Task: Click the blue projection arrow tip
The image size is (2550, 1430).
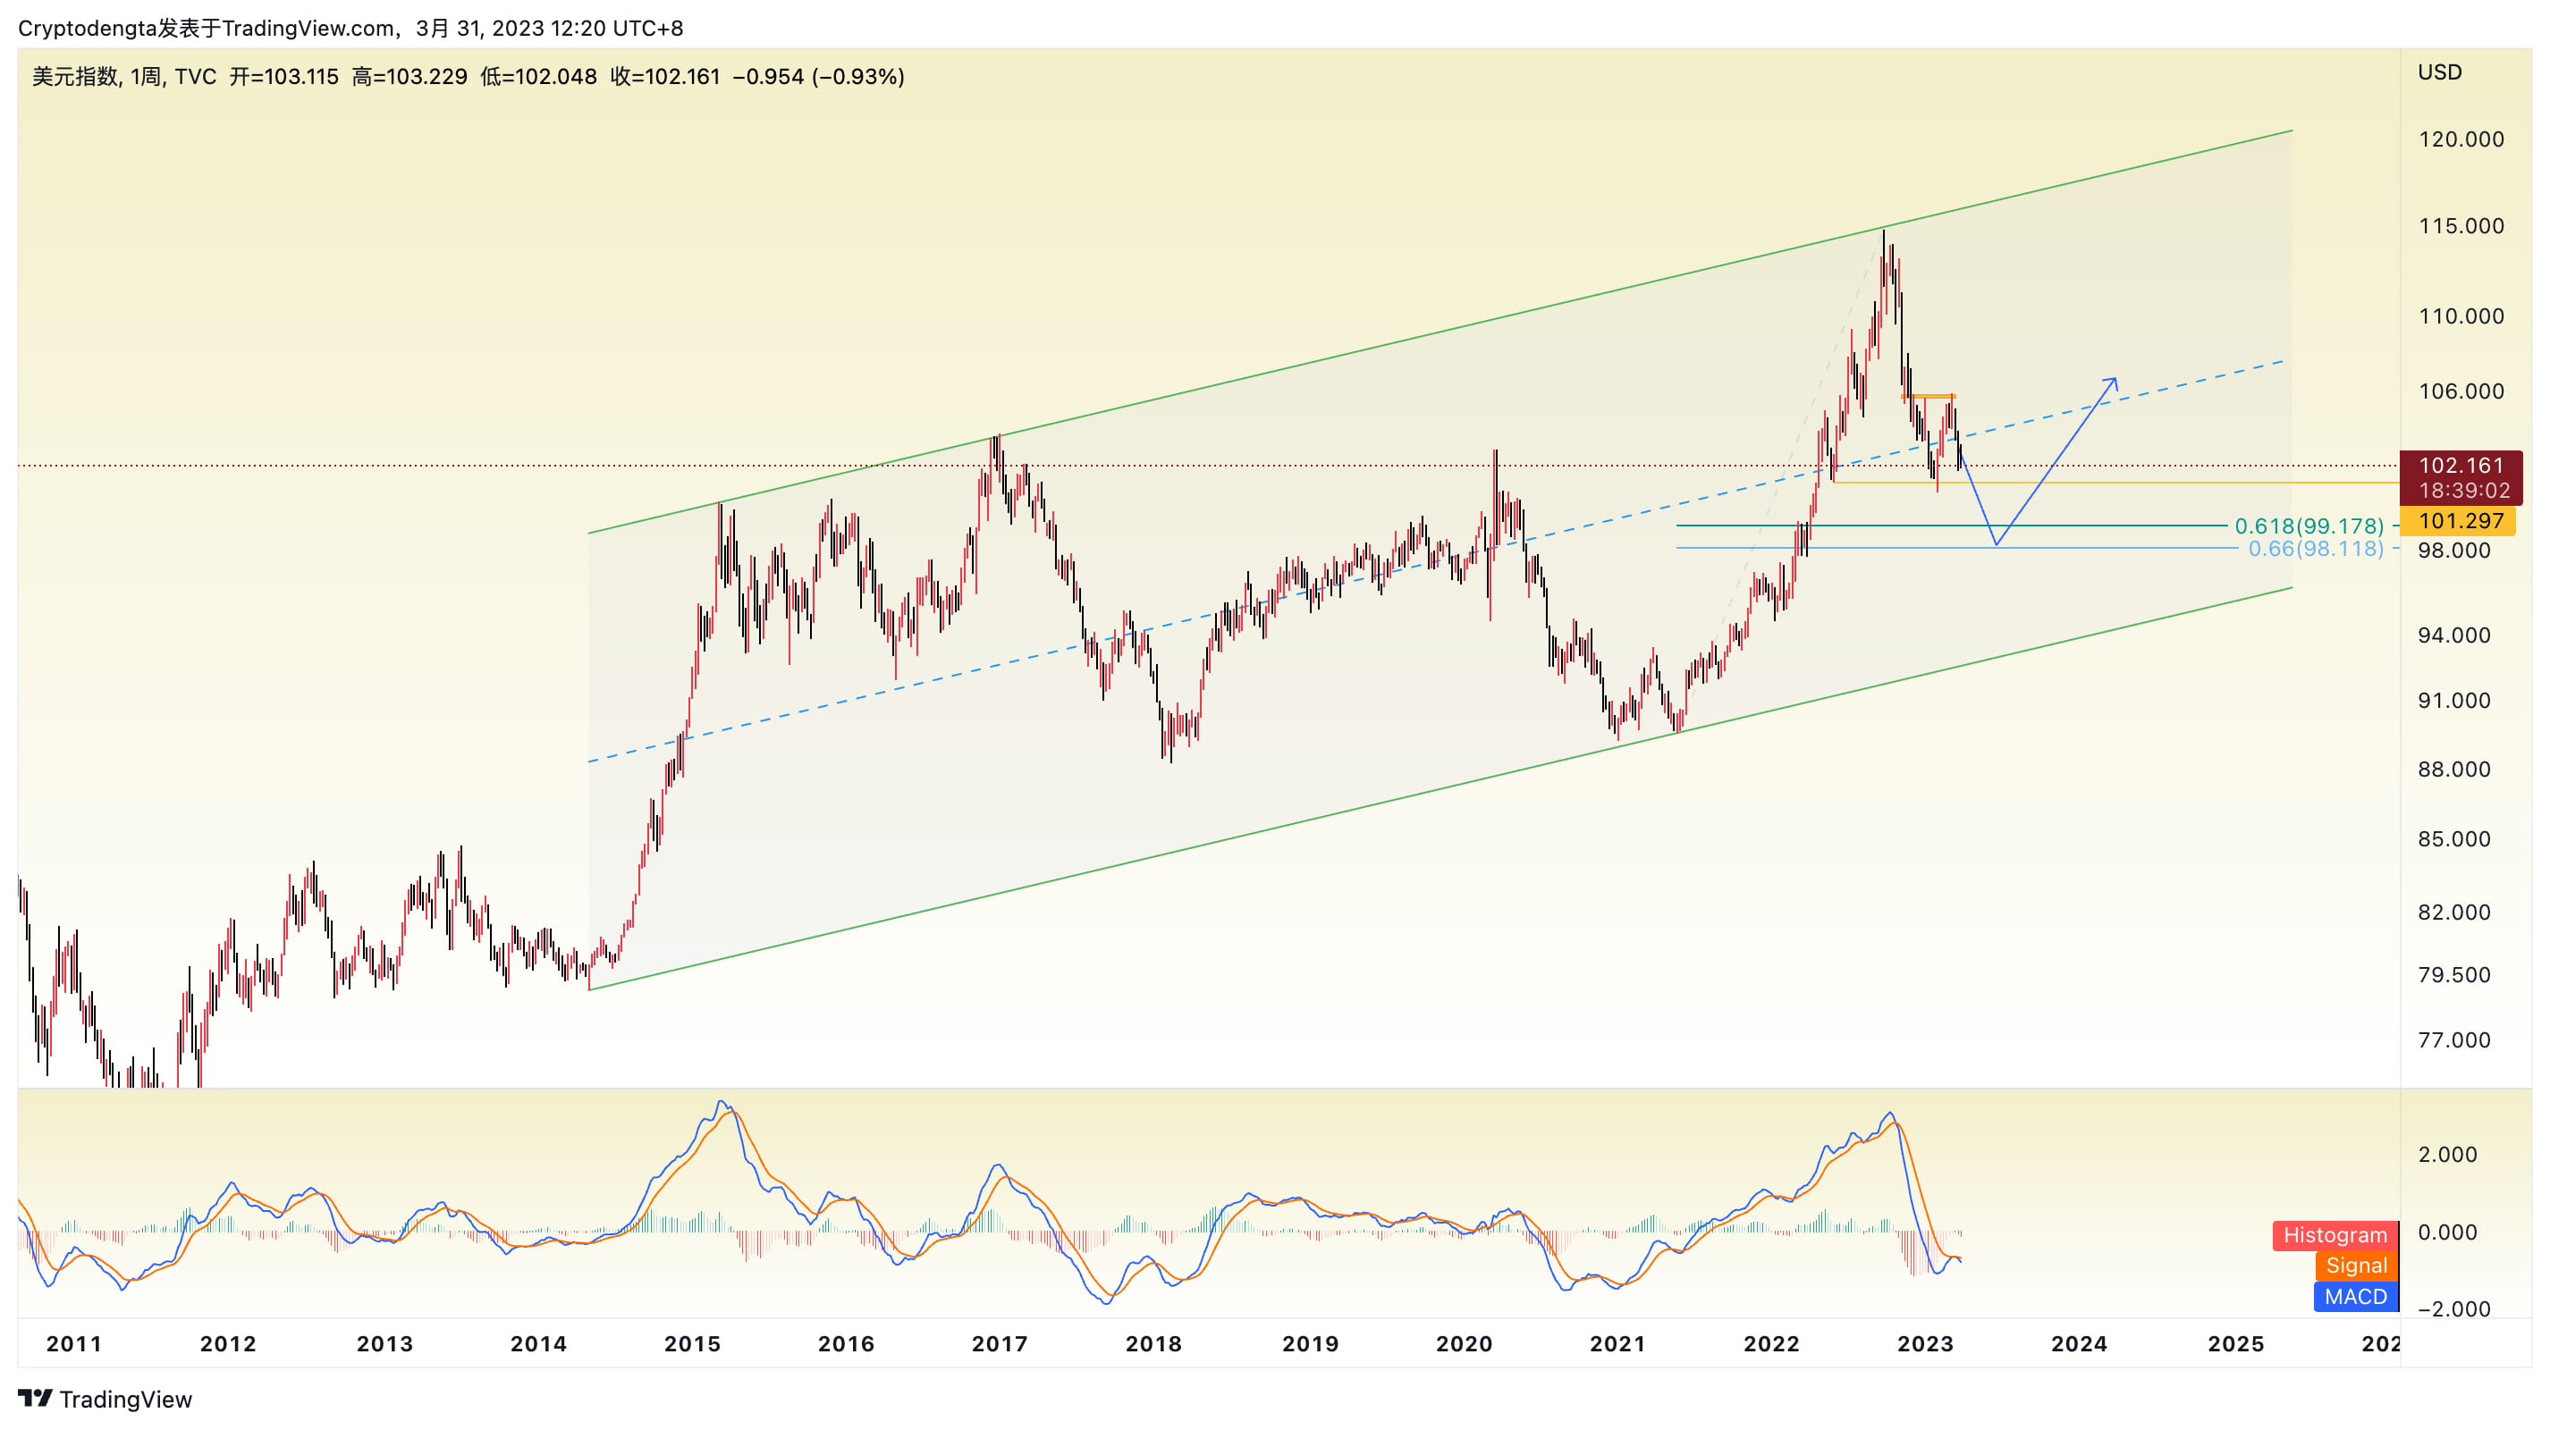Action: [x=2115, y=379]
